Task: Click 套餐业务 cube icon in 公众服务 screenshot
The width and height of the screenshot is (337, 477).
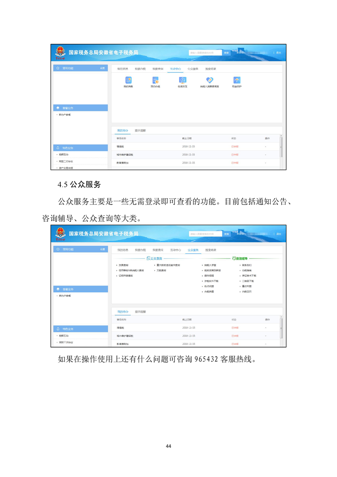Action: click(x=58, y=289)
